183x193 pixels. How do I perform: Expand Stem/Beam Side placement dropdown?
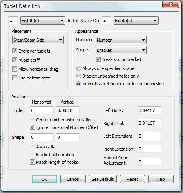point(38,40)
